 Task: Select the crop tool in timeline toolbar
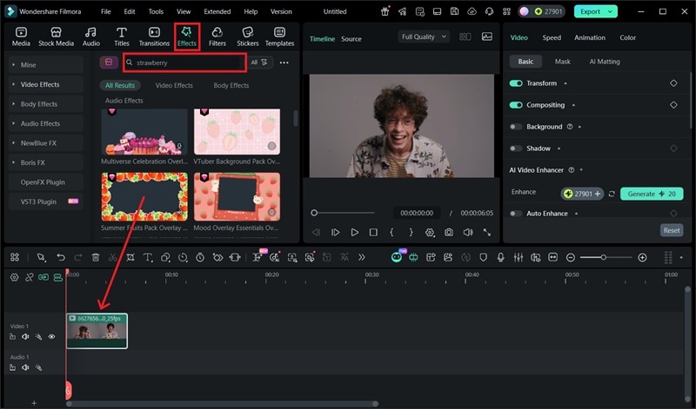(x=130, y=257)
